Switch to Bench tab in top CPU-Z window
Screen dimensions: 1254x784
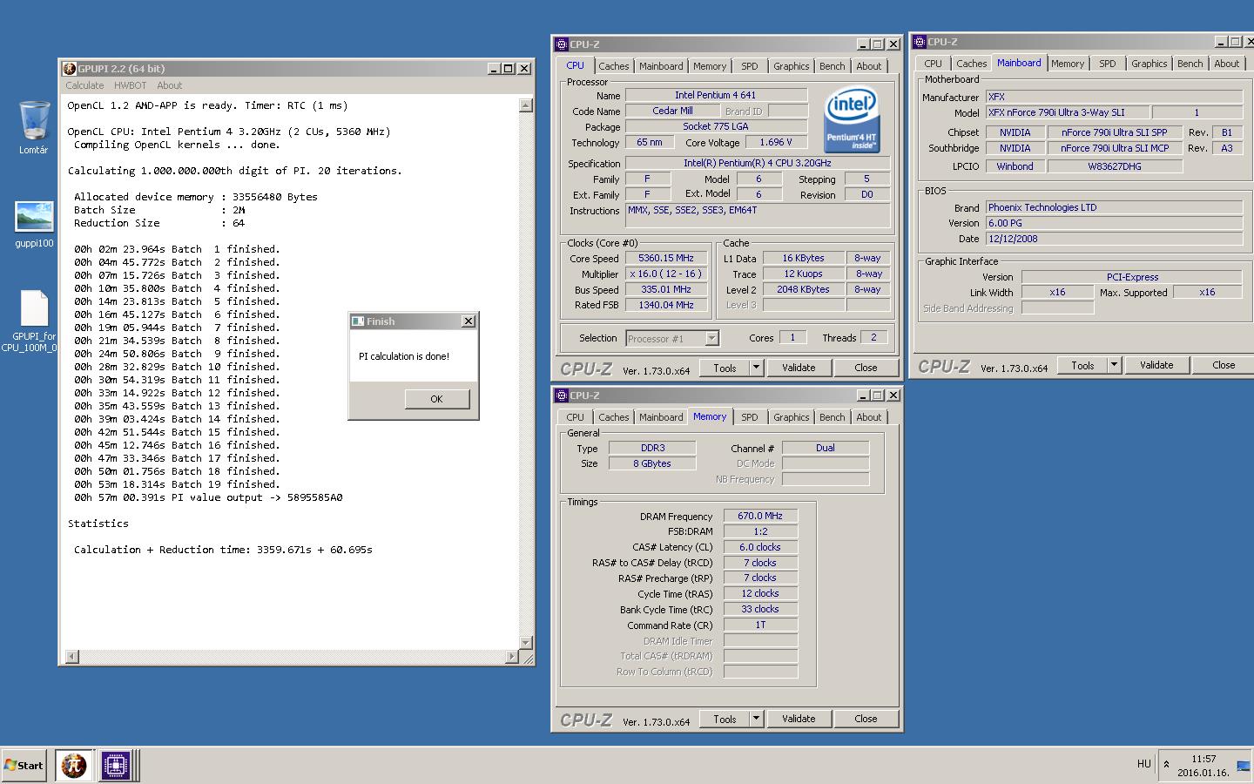[x=832, y=66]
